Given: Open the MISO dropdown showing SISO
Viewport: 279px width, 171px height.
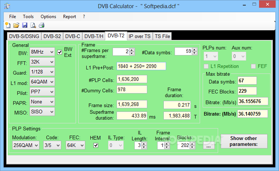Looking at the screenshot, I should [42, 112].
